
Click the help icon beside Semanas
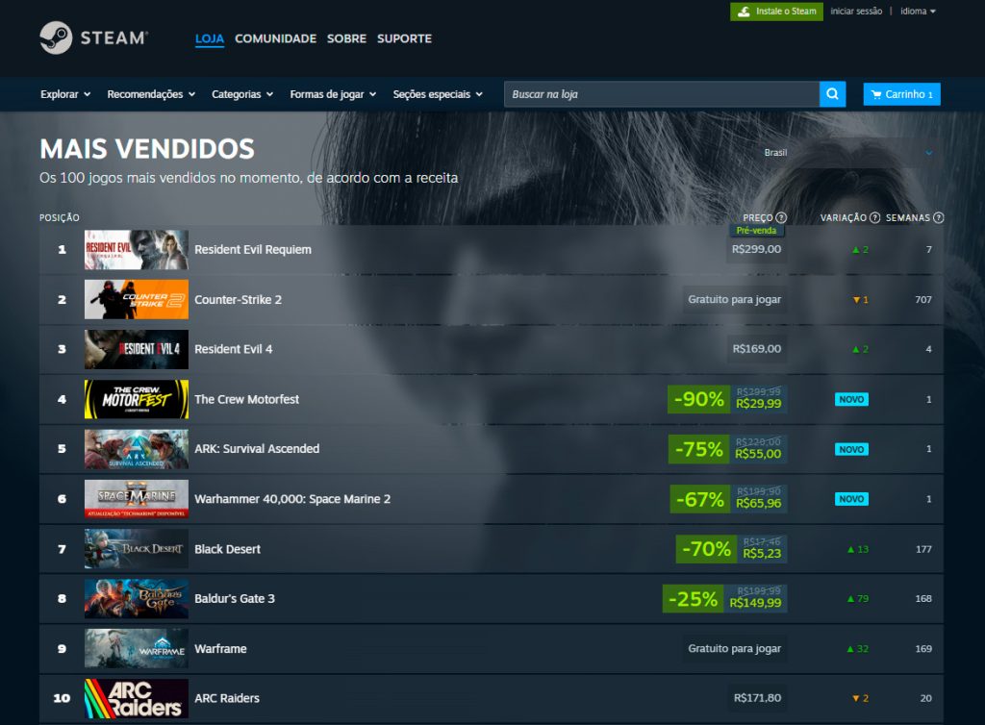[x=938, y=217]
